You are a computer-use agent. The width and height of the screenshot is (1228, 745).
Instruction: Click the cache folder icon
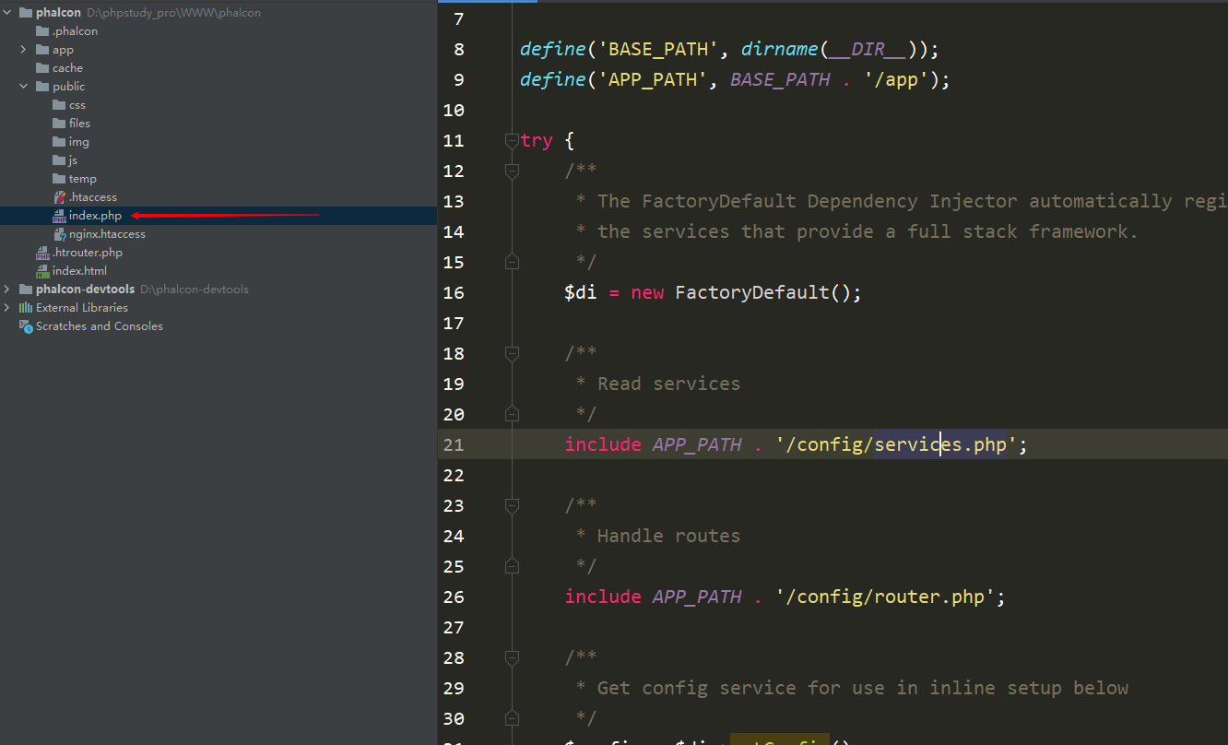(x=42, y=68)
